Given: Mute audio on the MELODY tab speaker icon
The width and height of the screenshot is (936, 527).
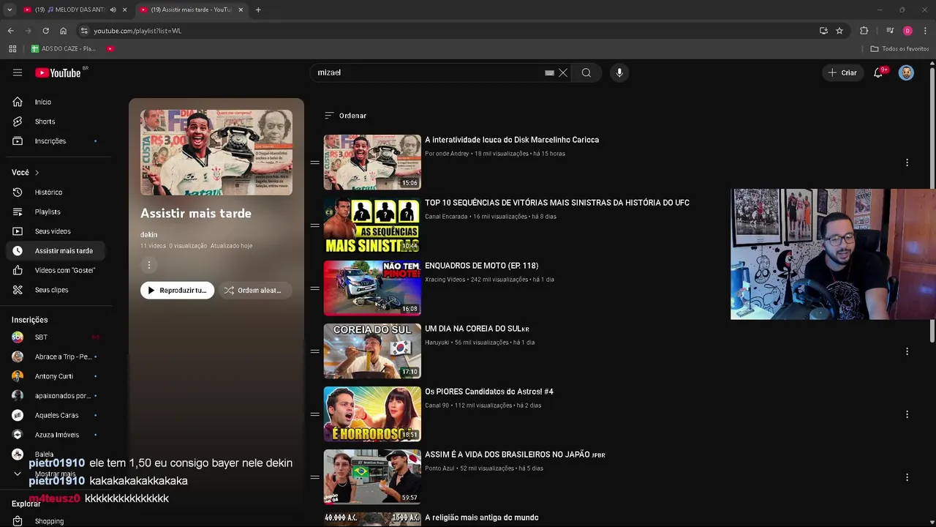Looking at the screenshot, I should point(113,10).
